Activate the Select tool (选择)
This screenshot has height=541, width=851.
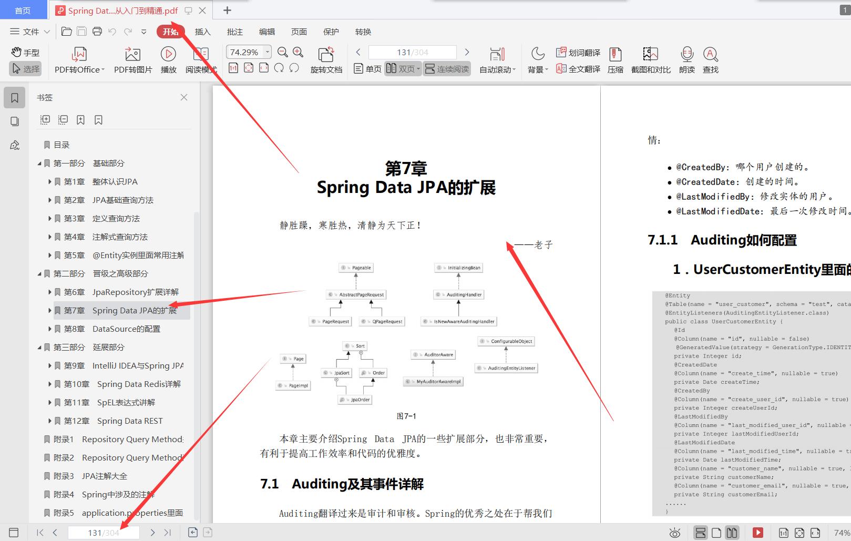coord(25,69)
